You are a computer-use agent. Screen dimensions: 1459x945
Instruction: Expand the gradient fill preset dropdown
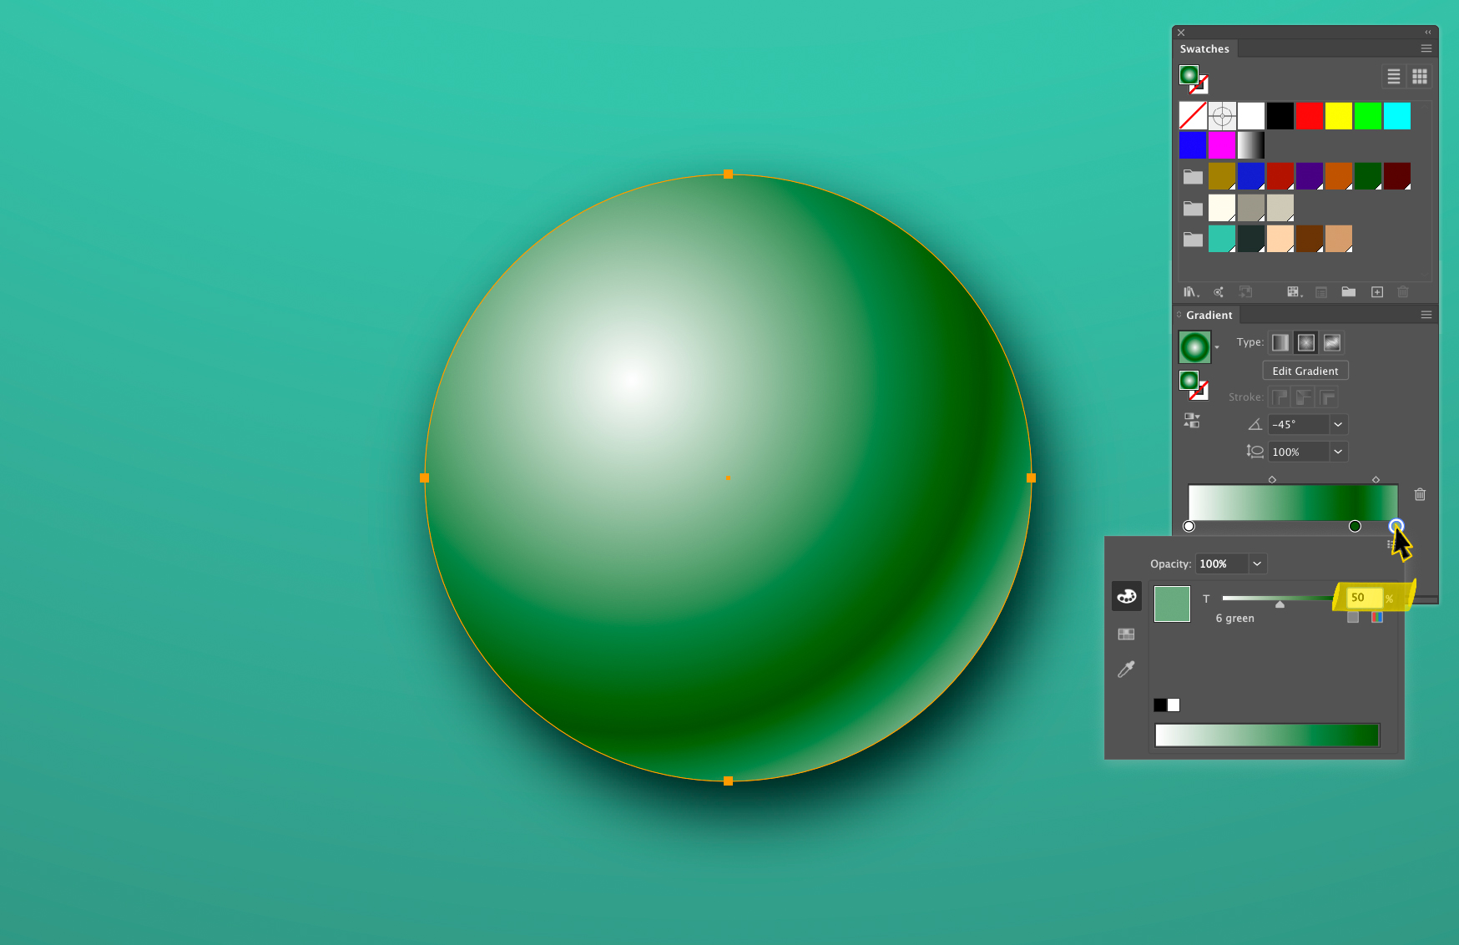click(1217, 348)
